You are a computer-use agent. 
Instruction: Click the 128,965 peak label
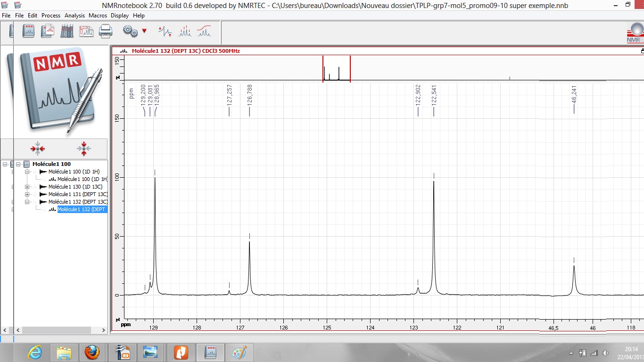pyautogui.click(x=157, y=95)
